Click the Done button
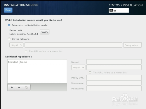 point(8,10)
